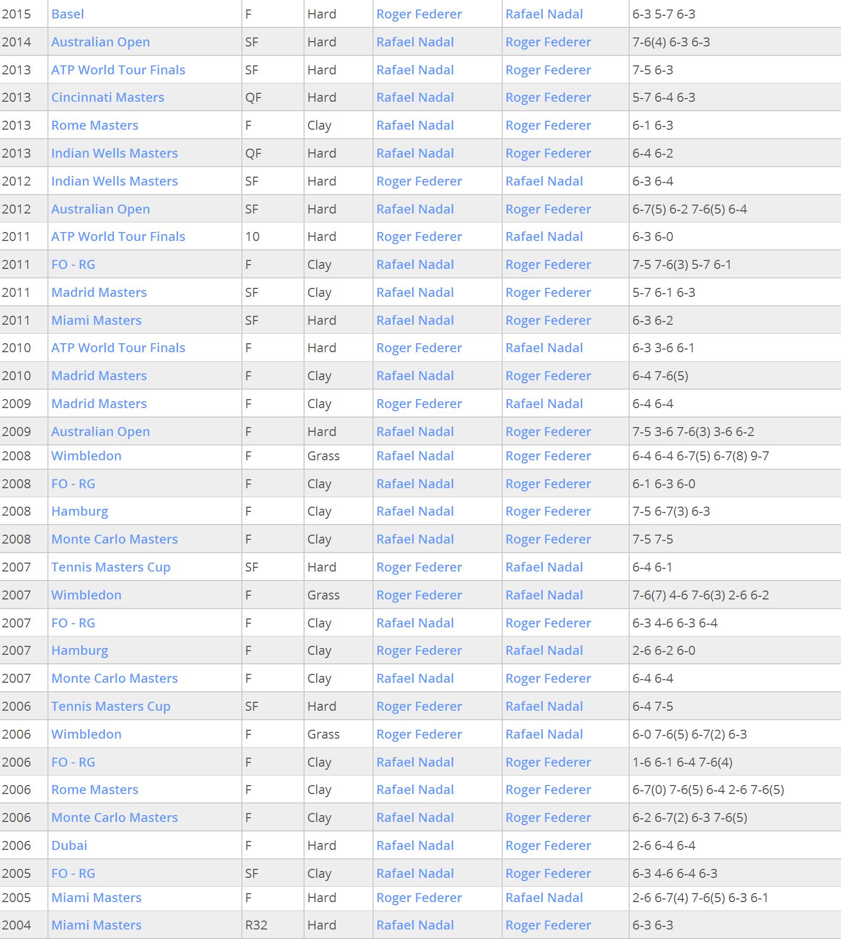Open the 2011 ATP World Tour Finals link
841x939 pixels.
118,237
